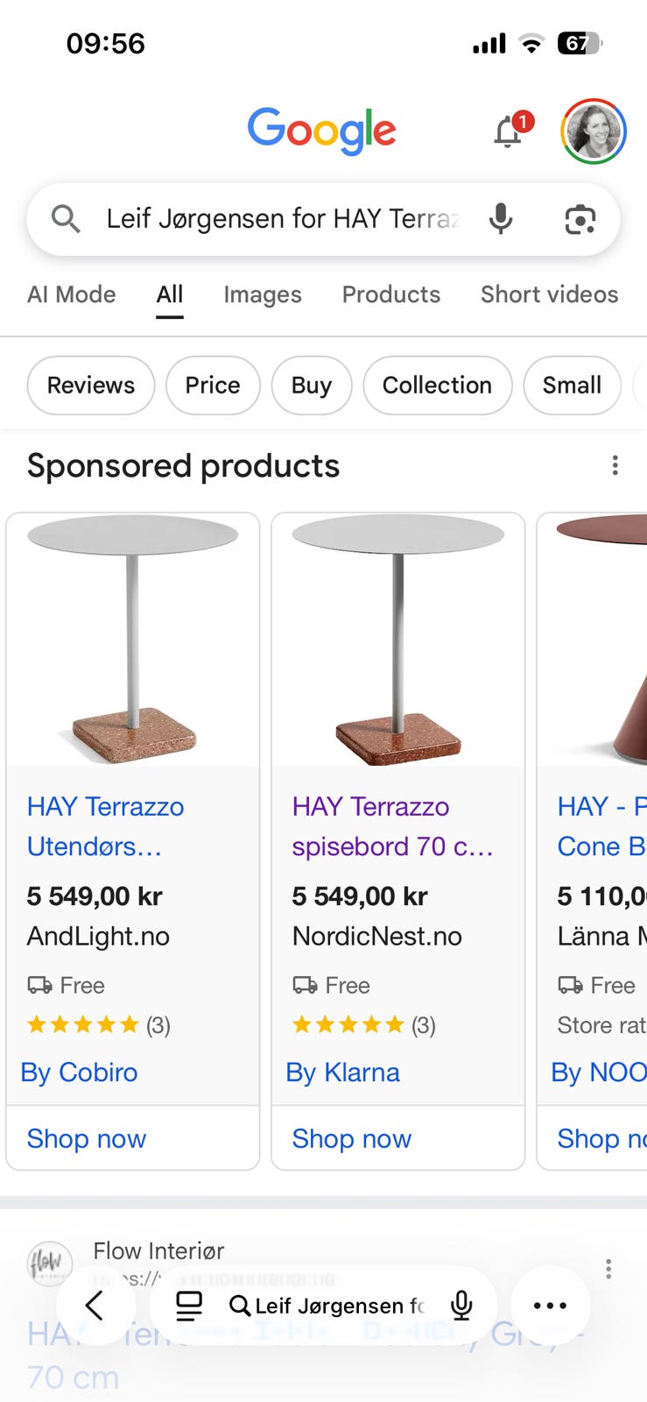Open HAY Terrazzo spisebord 70 cm link

392,826
